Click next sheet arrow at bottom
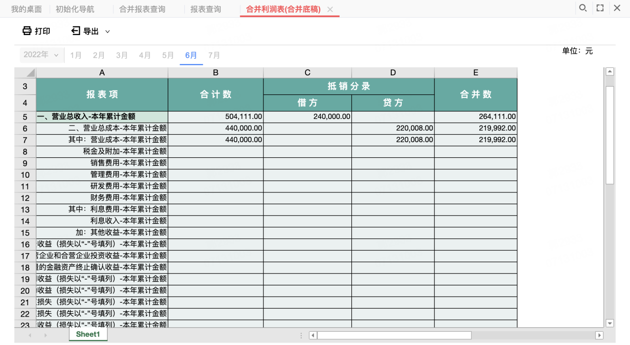The image size is (630, 345). (46, 335)
